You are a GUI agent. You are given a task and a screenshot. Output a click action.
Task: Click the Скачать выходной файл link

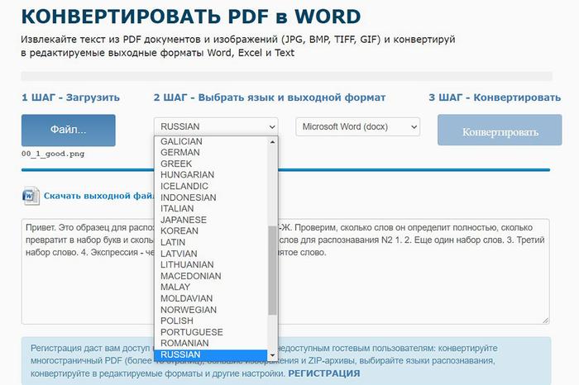click(x=98, y=197)
